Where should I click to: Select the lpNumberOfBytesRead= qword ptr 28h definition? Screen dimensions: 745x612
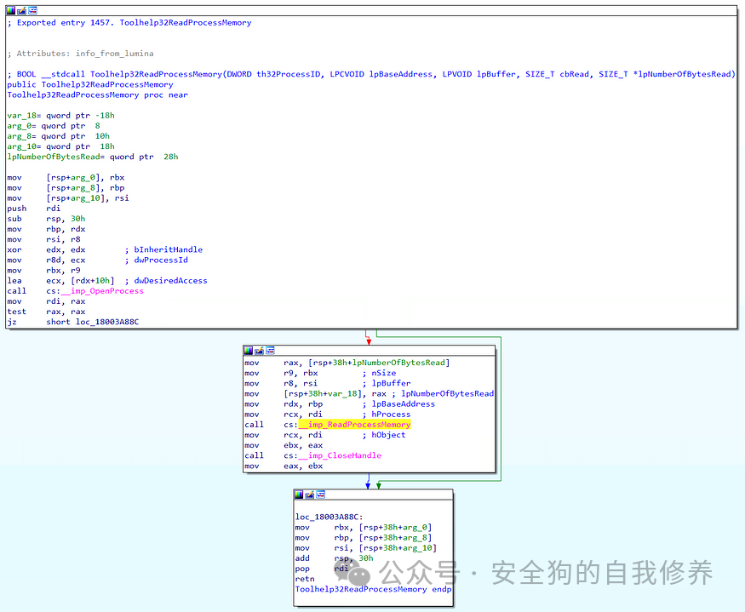[x=93, y=157]
